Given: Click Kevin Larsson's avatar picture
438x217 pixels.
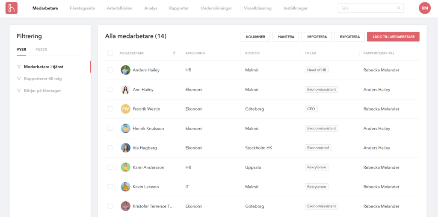Looking at the screenshot, I should [x=126, y=187].
